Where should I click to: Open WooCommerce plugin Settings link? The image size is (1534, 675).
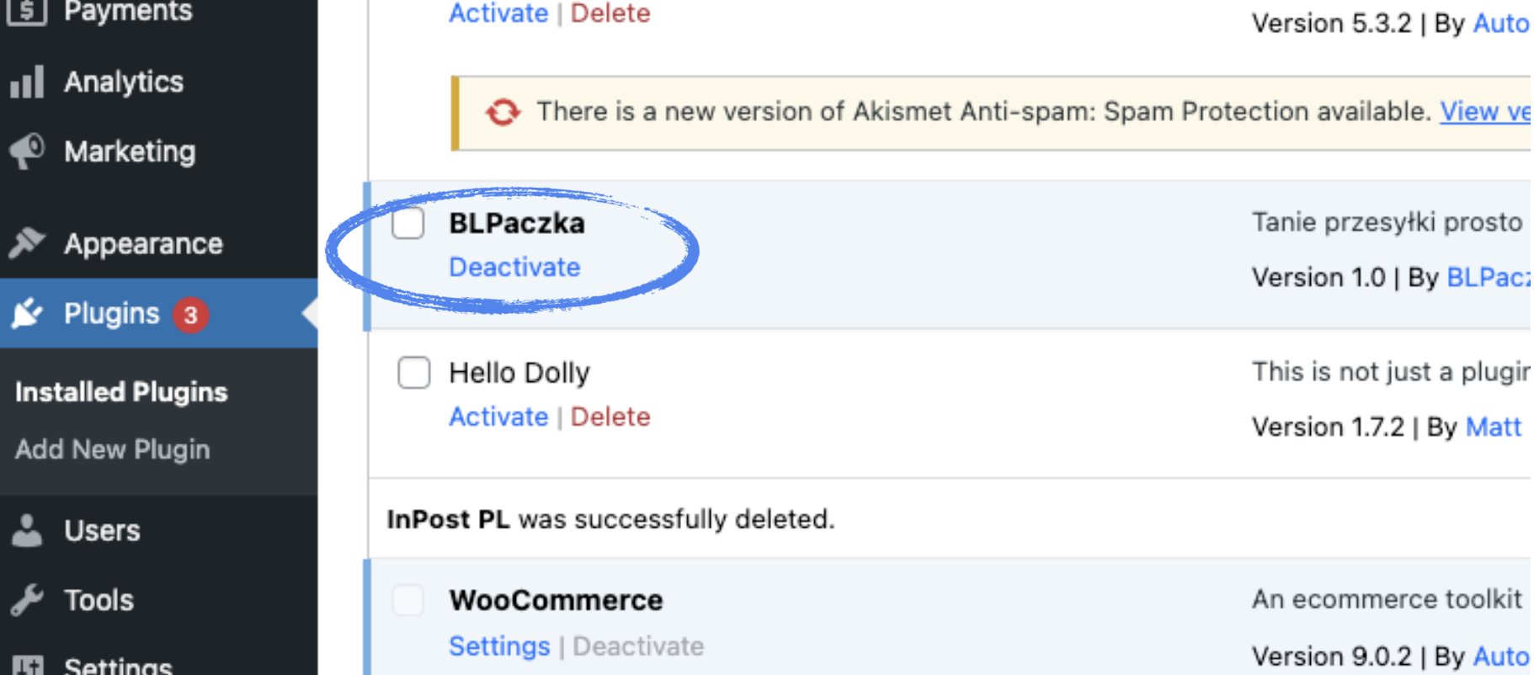[x=499, y=646]
